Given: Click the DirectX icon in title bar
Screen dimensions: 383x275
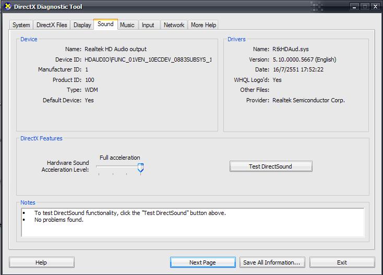Looking at the screenshot, I should [7, 7].
